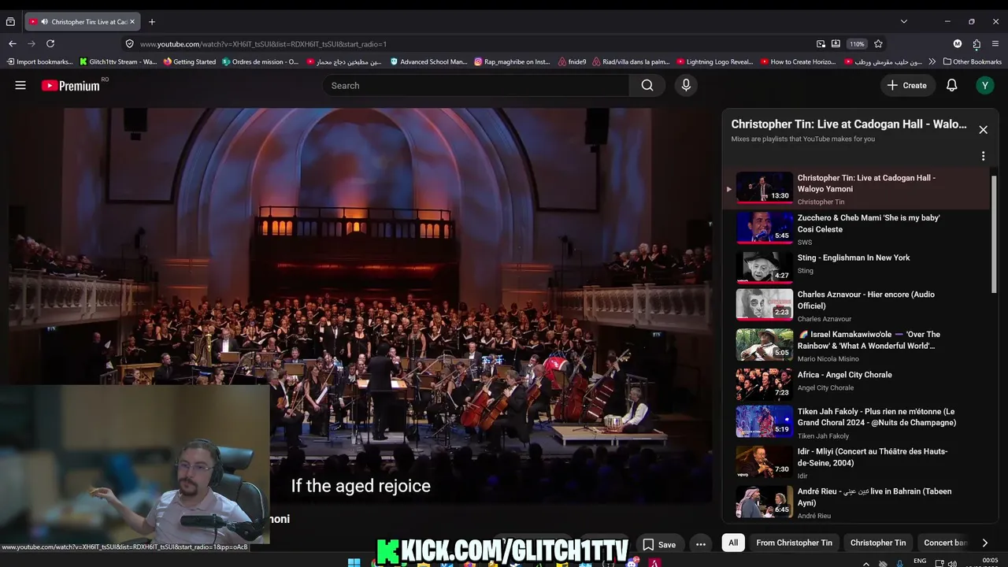Click the Create button

907,85
